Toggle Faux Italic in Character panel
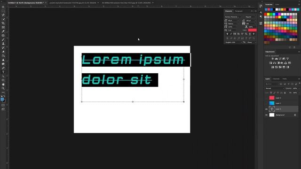Screen dimensions: 301x169 (x=231, y=34)
